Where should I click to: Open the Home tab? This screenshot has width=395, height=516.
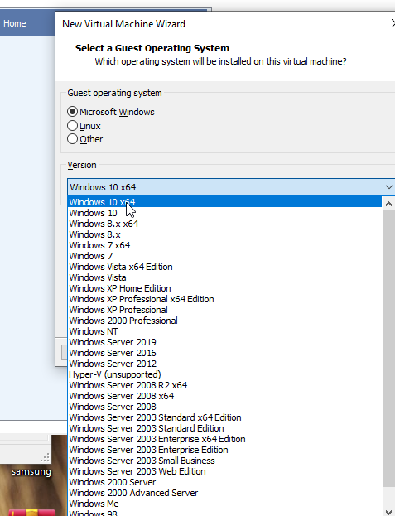click(14, 23)
